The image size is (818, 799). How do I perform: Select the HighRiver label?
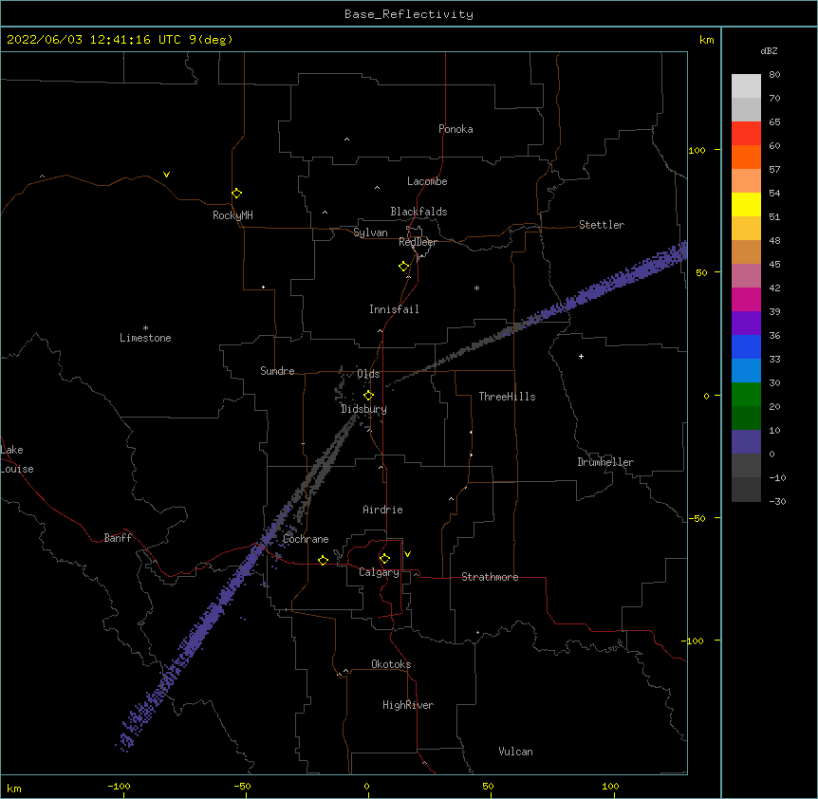(x=408, y=705)
